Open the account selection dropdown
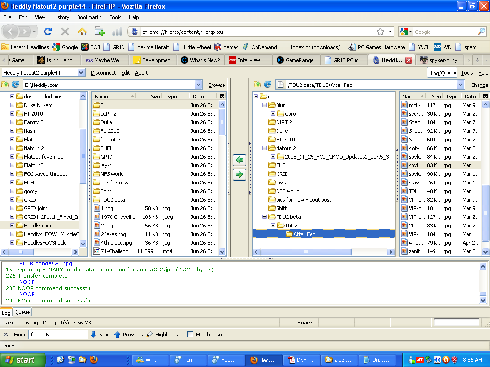 tap(81, 73)
